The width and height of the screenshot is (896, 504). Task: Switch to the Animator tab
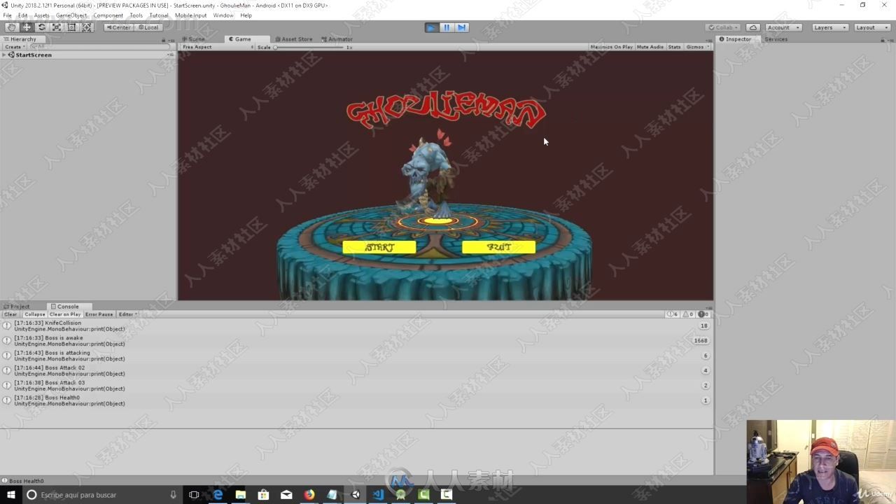(x=337, y=39)
